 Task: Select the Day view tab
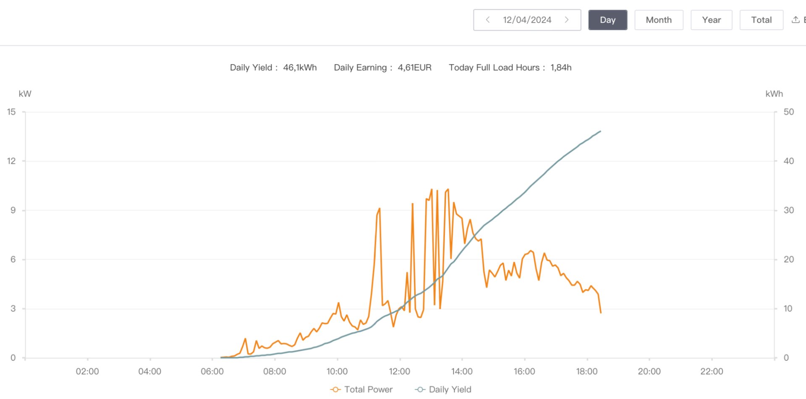tap(607, 20)
